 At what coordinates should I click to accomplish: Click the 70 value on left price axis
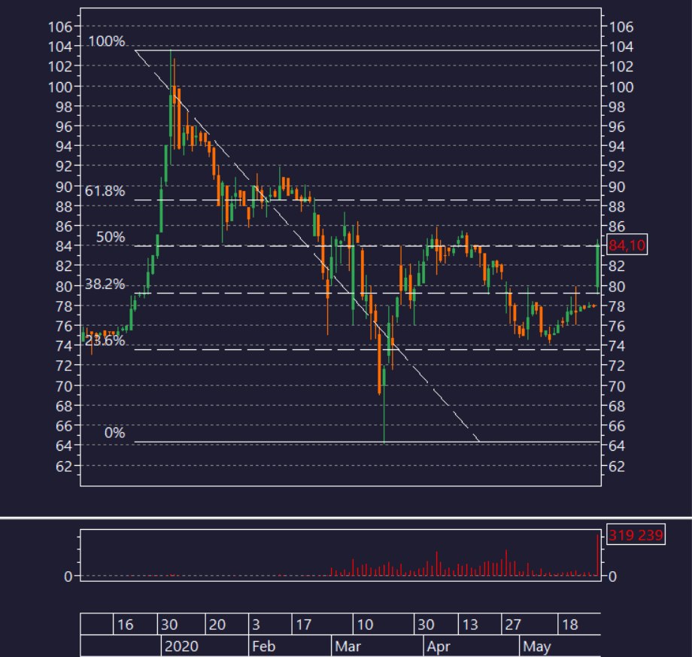63,386
